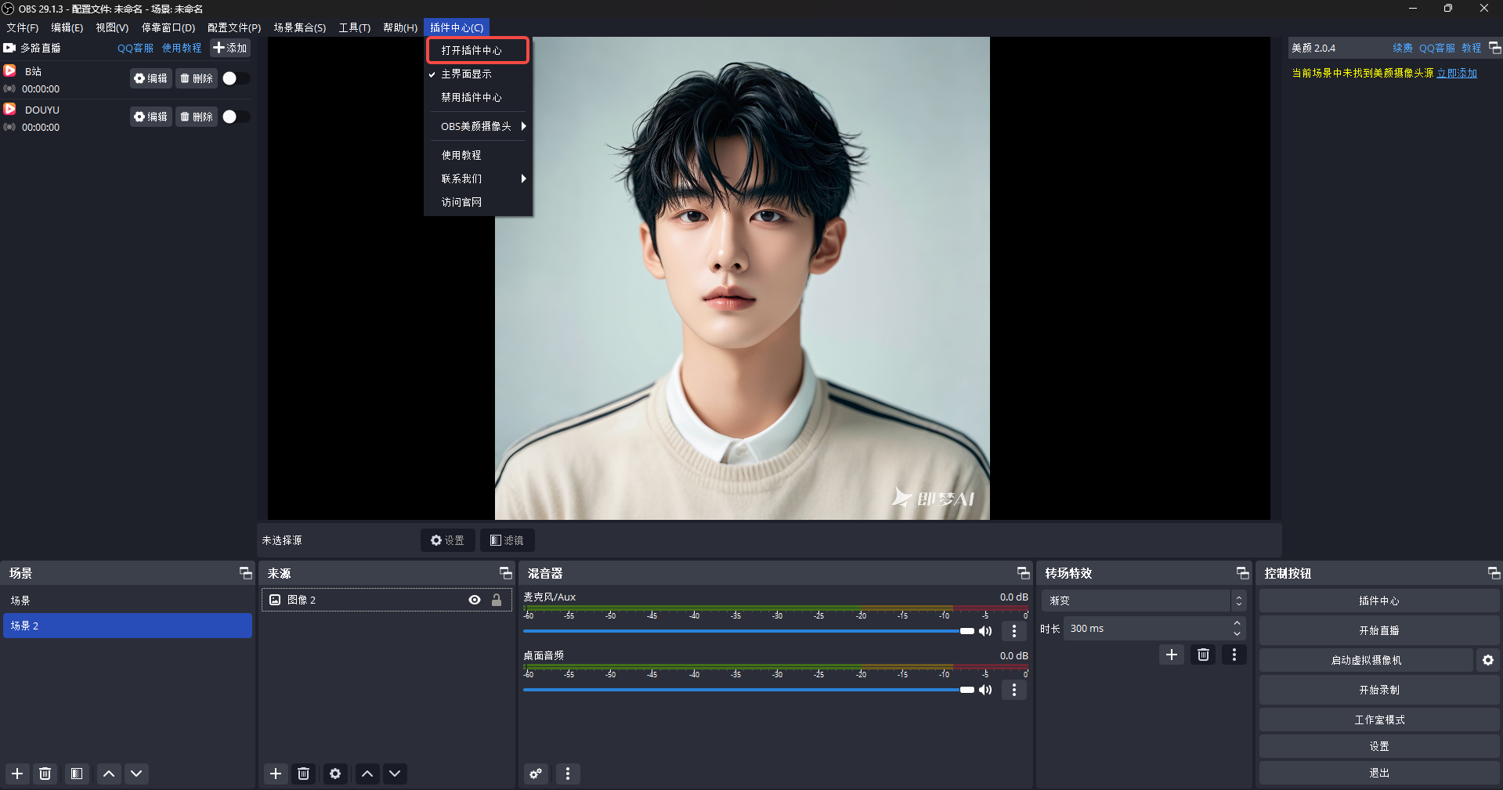The height and width of the screenshot is (790, 1503).
Task: Open scene filters icon in scenes panel
Action: pos(77,774)
